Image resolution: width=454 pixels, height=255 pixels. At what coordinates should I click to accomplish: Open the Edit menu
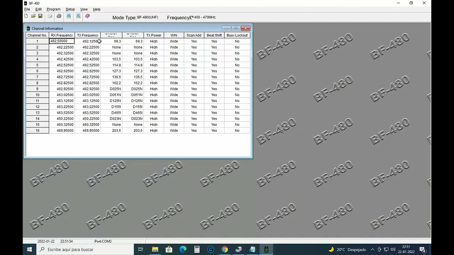point(38,9)
